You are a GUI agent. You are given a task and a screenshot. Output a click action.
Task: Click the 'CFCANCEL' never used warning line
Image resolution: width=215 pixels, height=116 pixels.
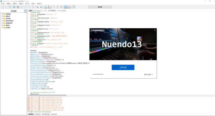[45, 110]
